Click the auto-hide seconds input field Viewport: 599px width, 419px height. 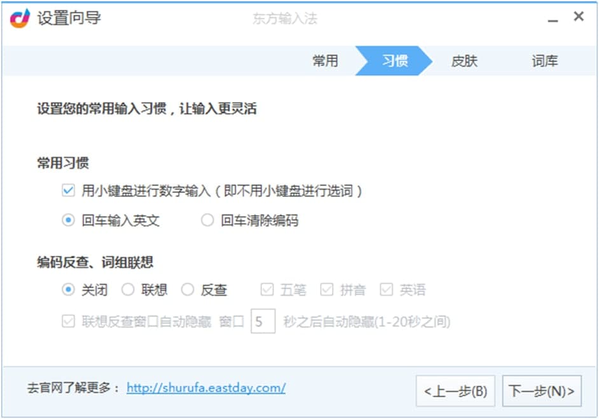[263, 321]
